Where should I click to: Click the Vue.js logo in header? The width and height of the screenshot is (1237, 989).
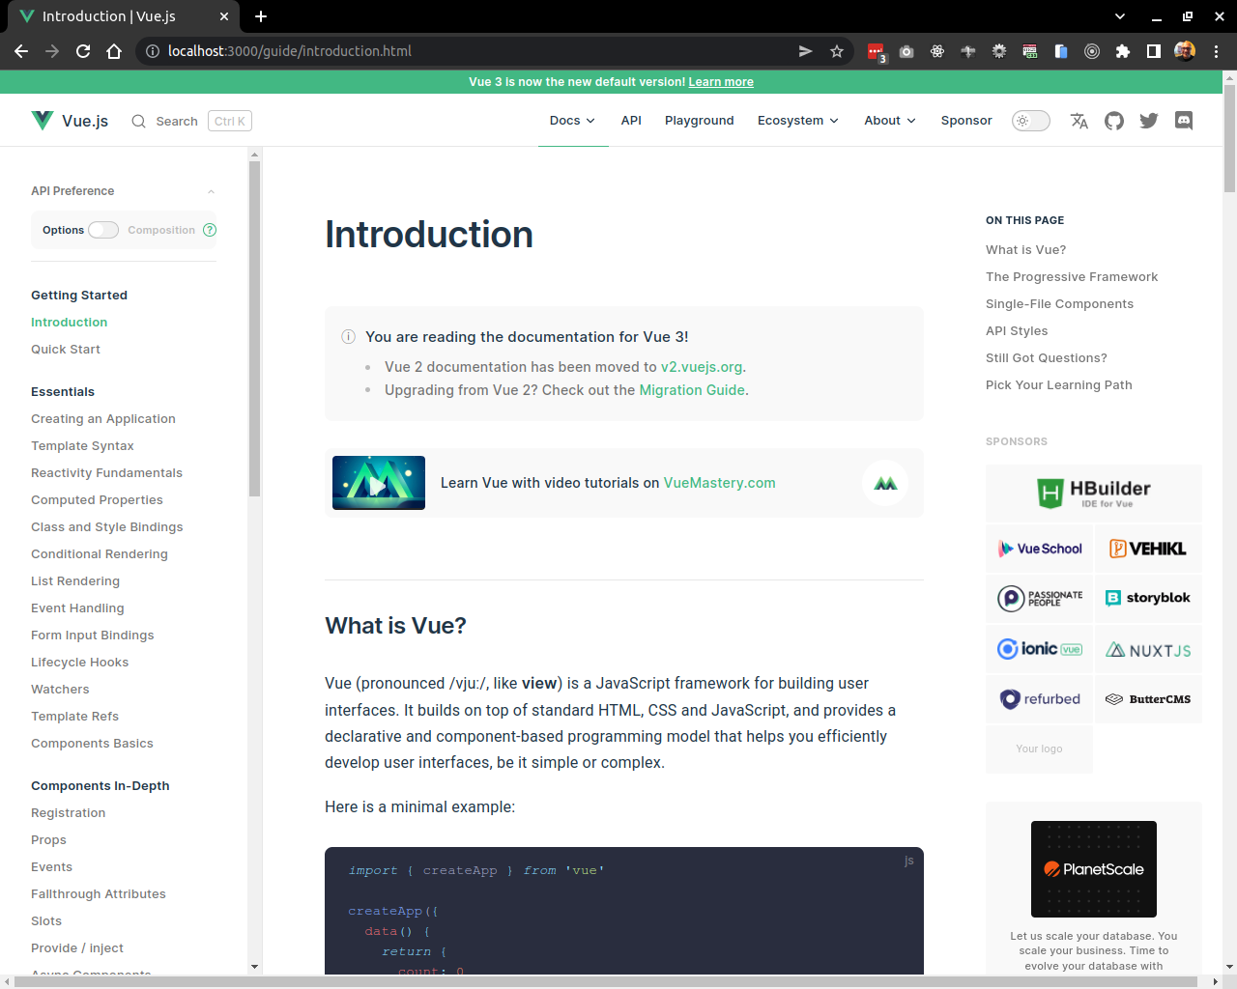(x=70, y=121)
